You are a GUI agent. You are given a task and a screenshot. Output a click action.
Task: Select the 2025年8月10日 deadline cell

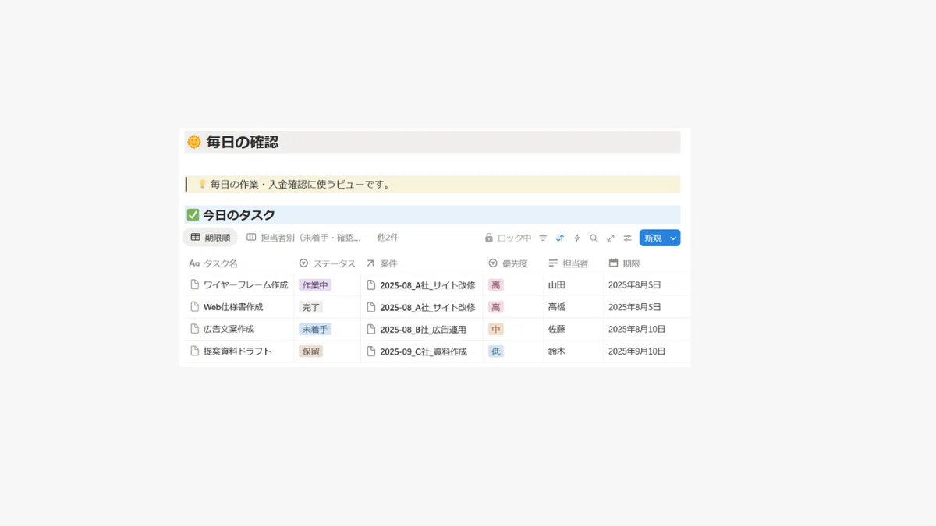pyautogui.click(x=647, y=329)
